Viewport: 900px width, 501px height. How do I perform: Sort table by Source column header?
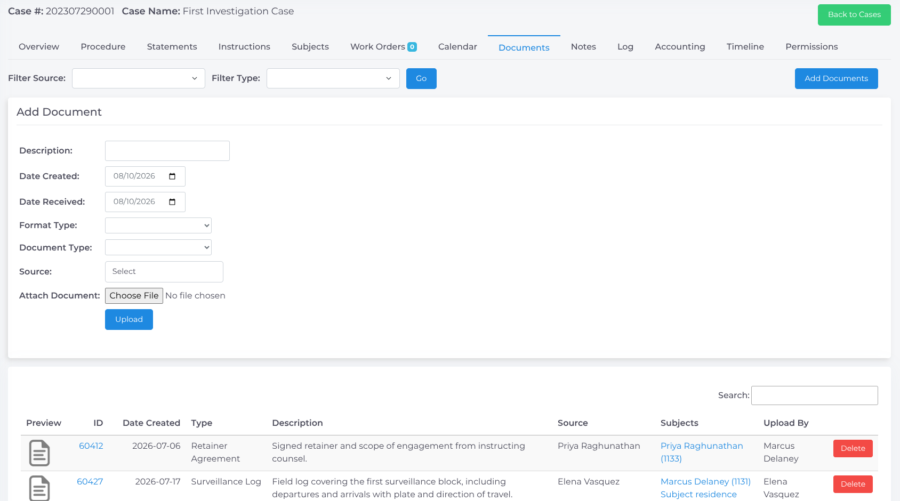(573, 423)
